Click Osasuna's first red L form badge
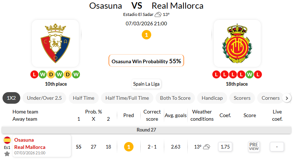The width and height of the screenshot is (293, 159). tap(34, 75)
